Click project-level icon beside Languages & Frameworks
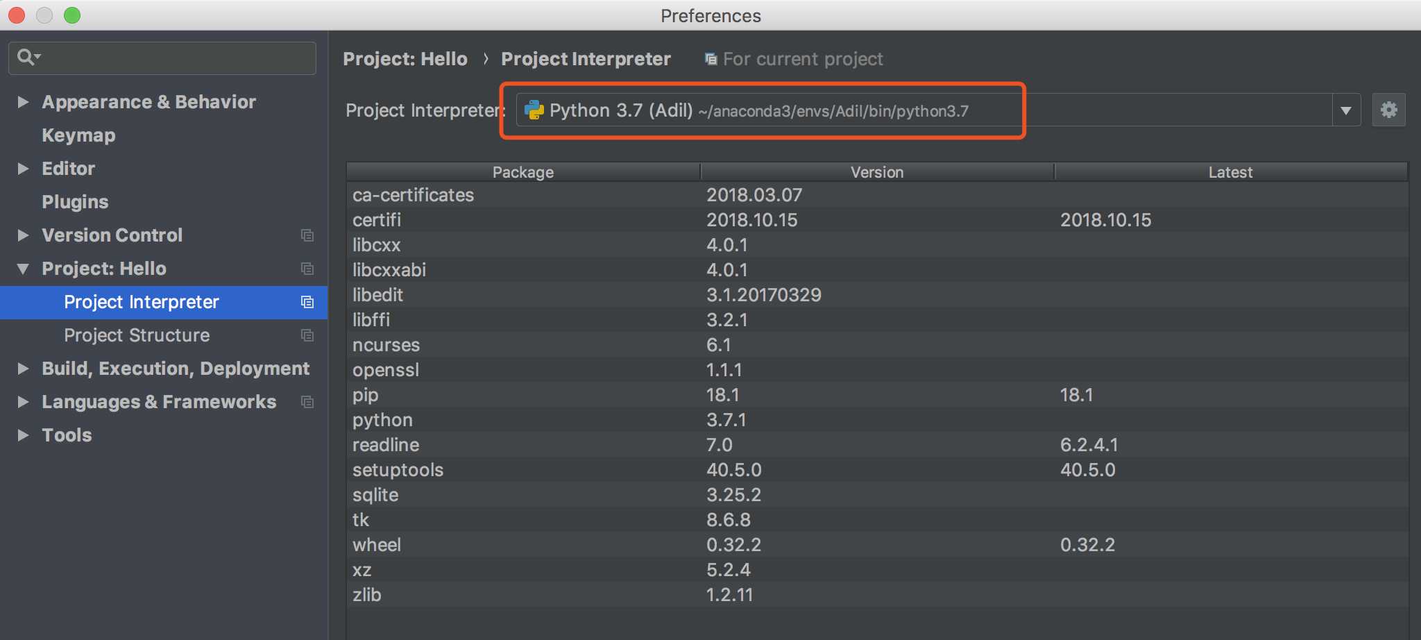 [x=307, y=402]
